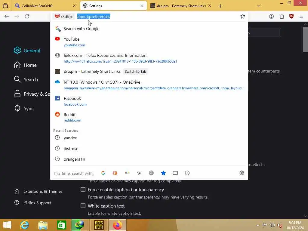Open the Windows Start button
The height and width of the screenshot is (231, 308).
[7, 225]
